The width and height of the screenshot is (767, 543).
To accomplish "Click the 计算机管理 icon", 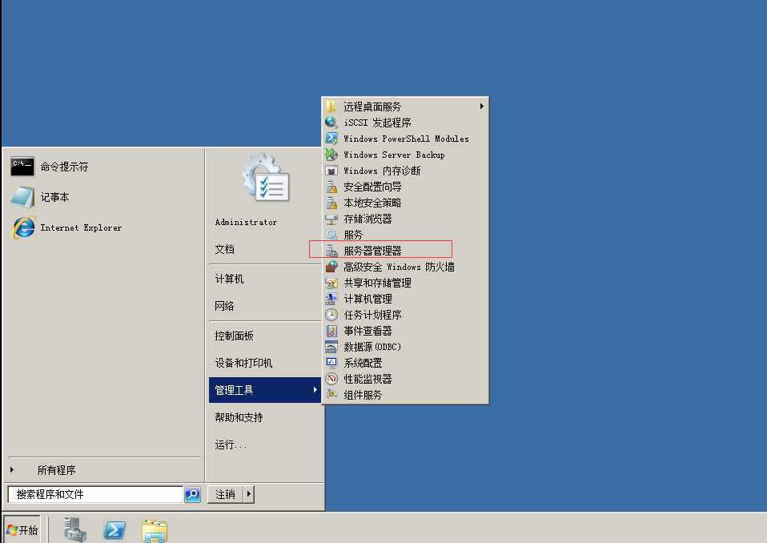I will click(331, 299).
